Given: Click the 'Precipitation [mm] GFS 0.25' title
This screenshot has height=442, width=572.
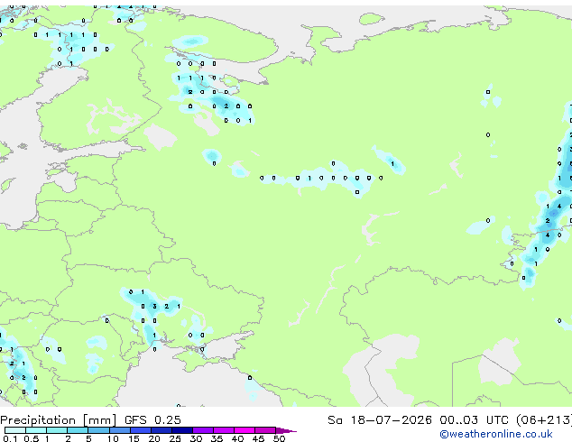Looking at the screenshot, I should [x=90, y=420].
